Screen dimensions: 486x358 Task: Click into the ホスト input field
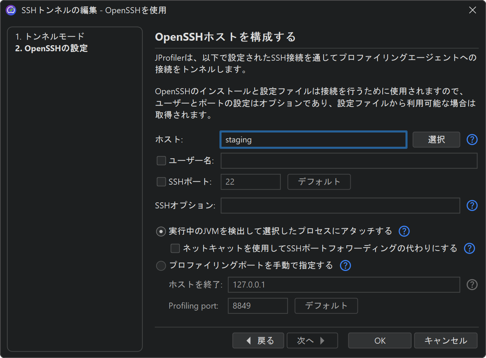pyautogui.click(x=313, y=140)
